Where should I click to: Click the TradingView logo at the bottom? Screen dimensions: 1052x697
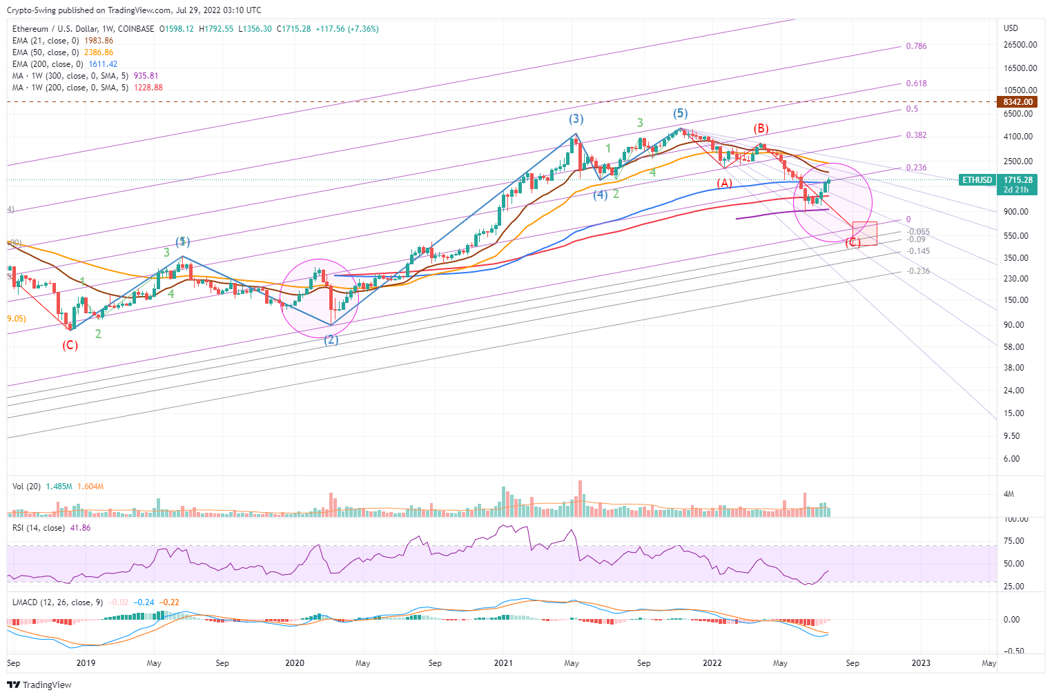[x=39, y=685]
